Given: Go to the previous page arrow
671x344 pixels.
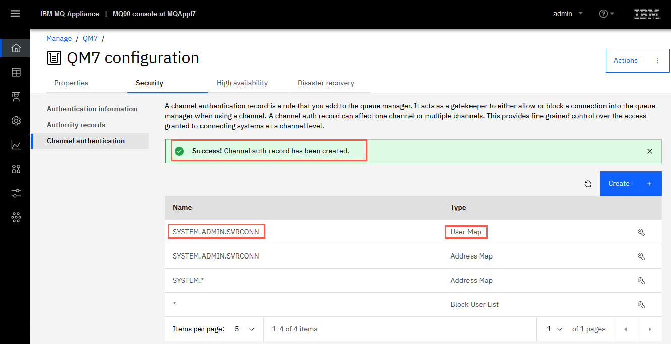Looking at the screenshot, I should coord(626,329).
